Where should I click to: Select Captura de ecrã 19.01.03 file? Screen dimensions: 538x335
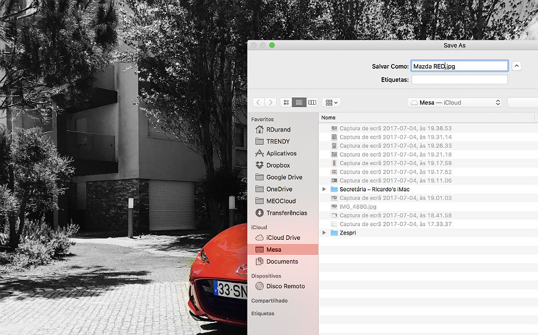(428, 198)
